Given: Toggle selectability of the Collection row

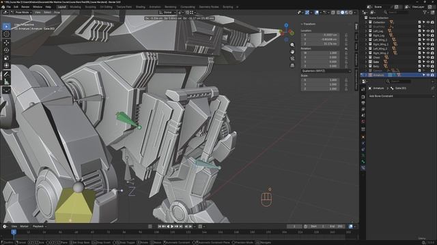Looking at the screenshot, I should click(x=423, y=22).
